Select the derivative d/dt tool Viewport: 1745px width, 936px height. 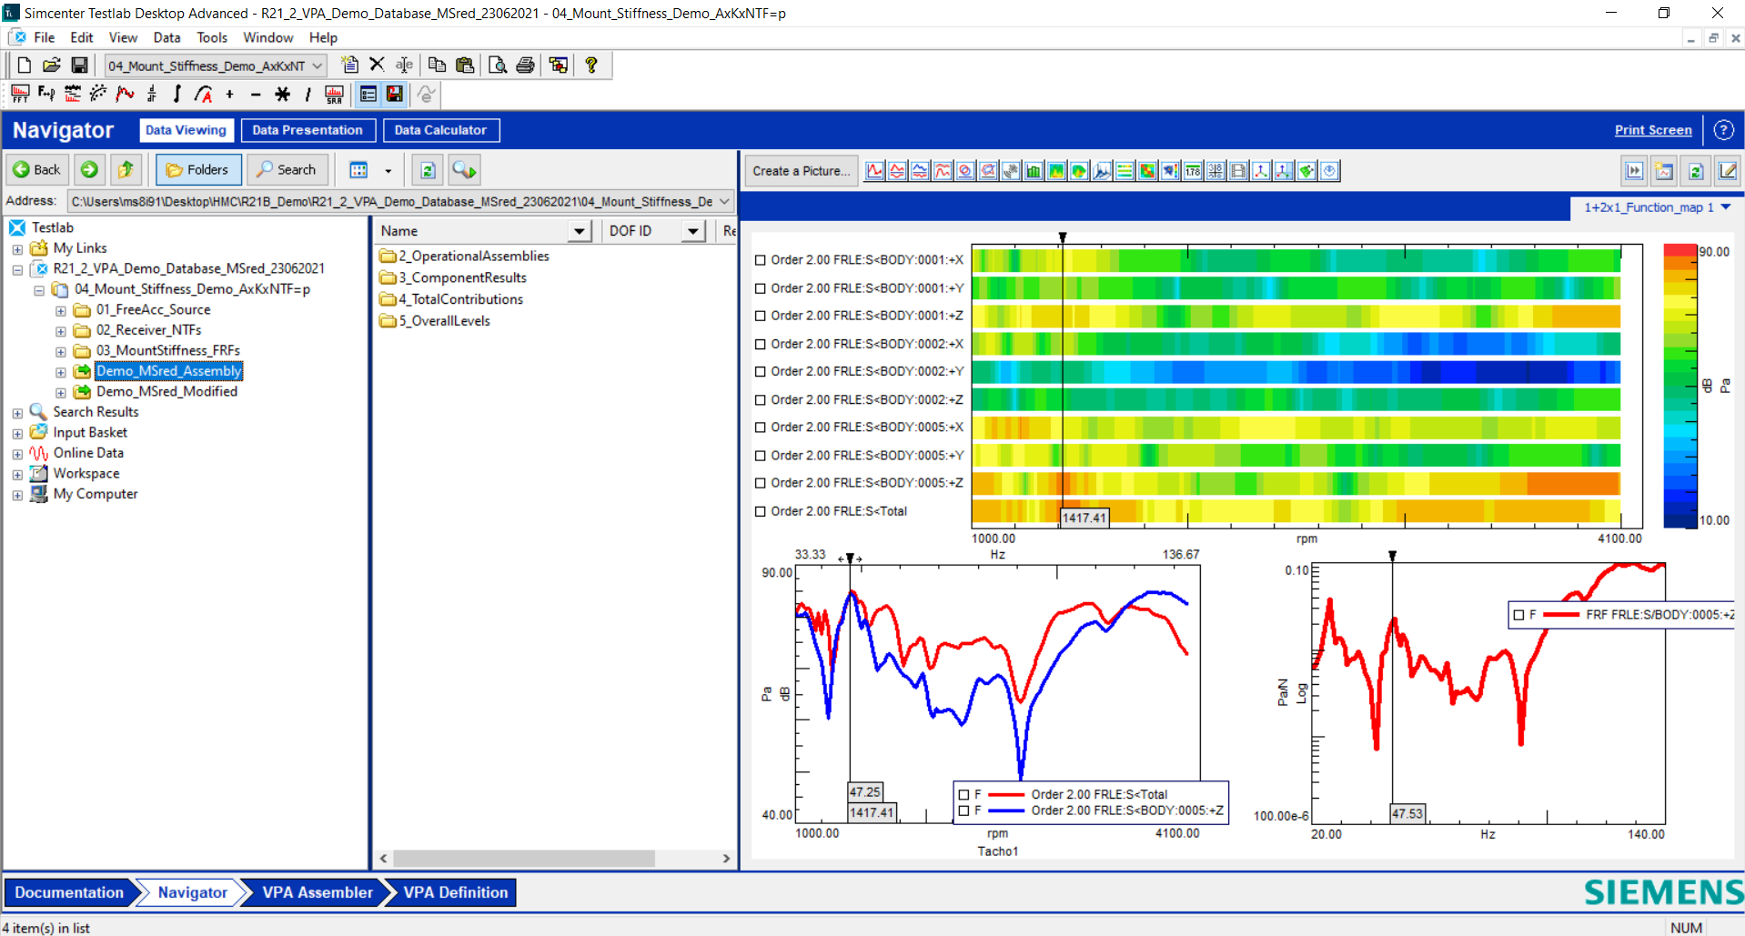click(151, 94)
